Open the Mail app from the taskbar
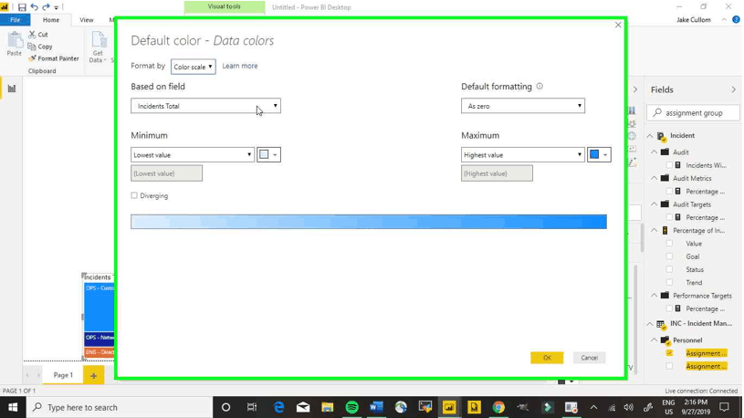Screen dimensions: 744x418 (x=303, y=407)
